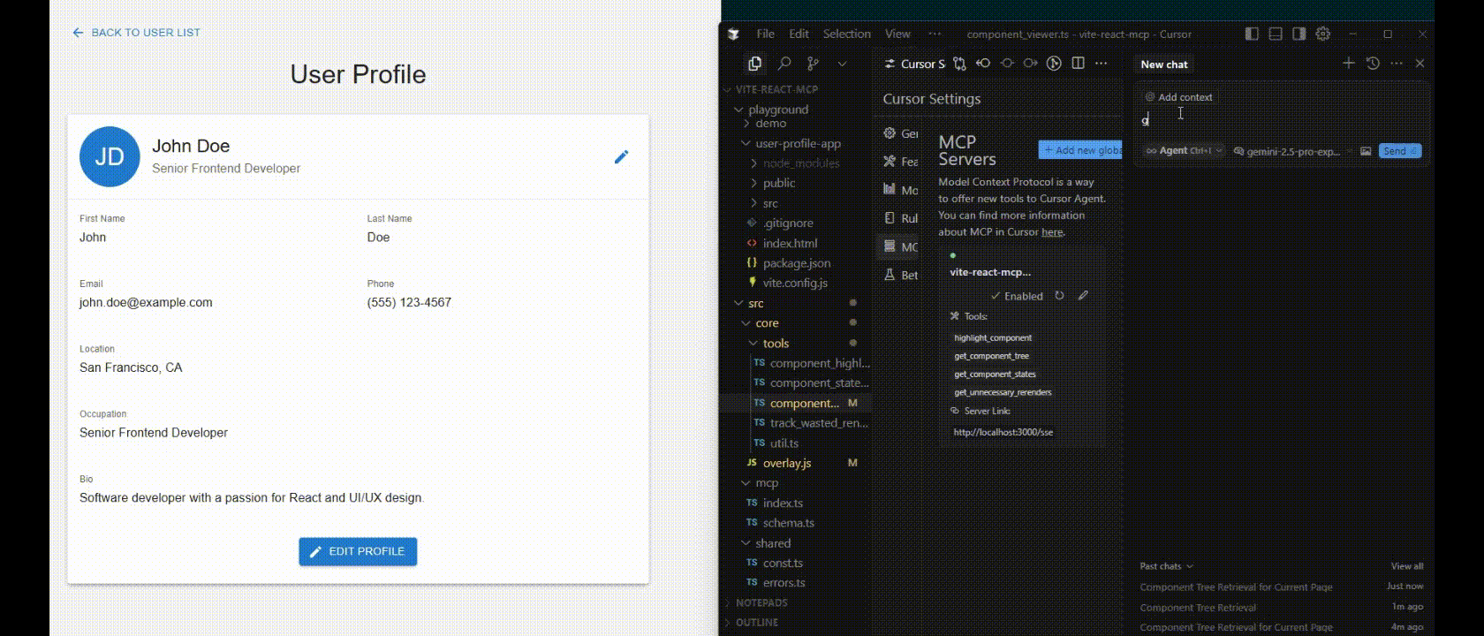The image size is (1484, 636).
Task: Start a new chat with plus icon
Action: point(1348,63)
